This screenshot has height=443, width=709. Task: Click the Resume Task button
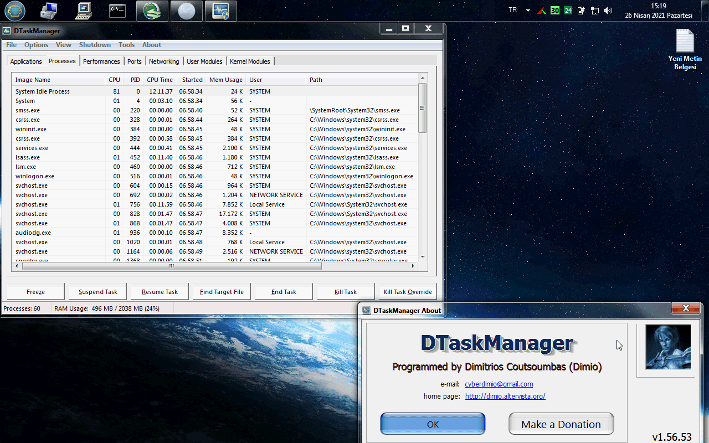(160, 292)
